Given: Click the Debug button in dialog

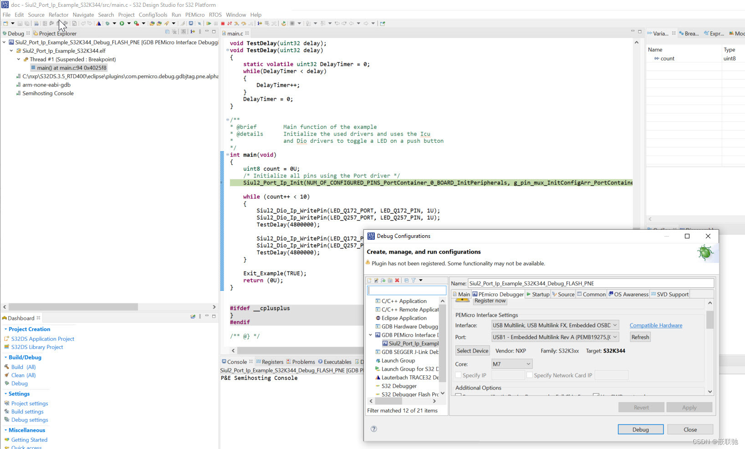Looking at the screenshot, I should pos(640,429).
